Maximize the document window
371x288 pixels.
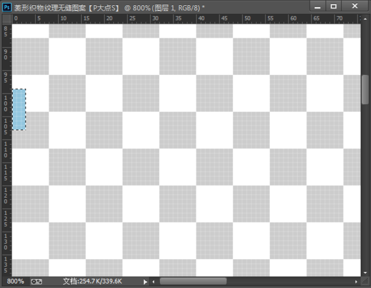(x=334, y=6)
